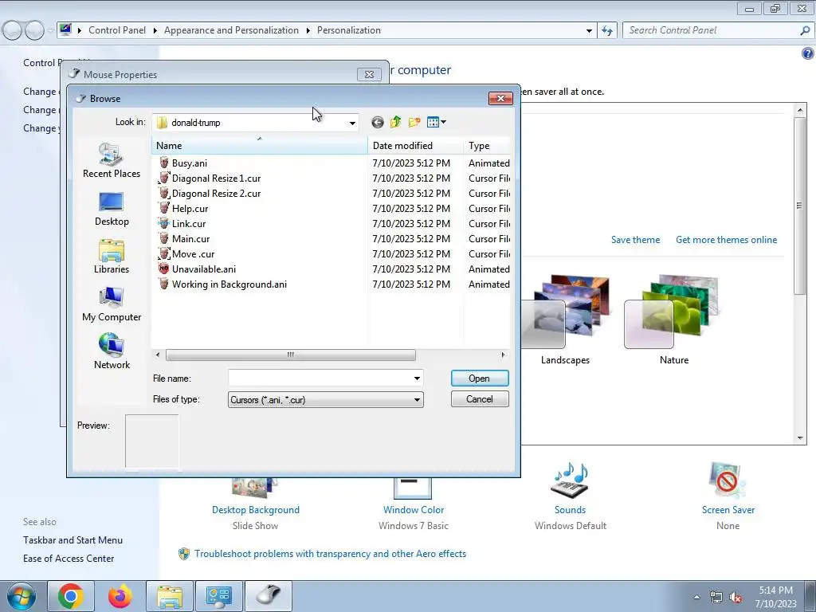Launch Firefox from taskbar
This screenshot has width=816, height=612.
point(120,596)
